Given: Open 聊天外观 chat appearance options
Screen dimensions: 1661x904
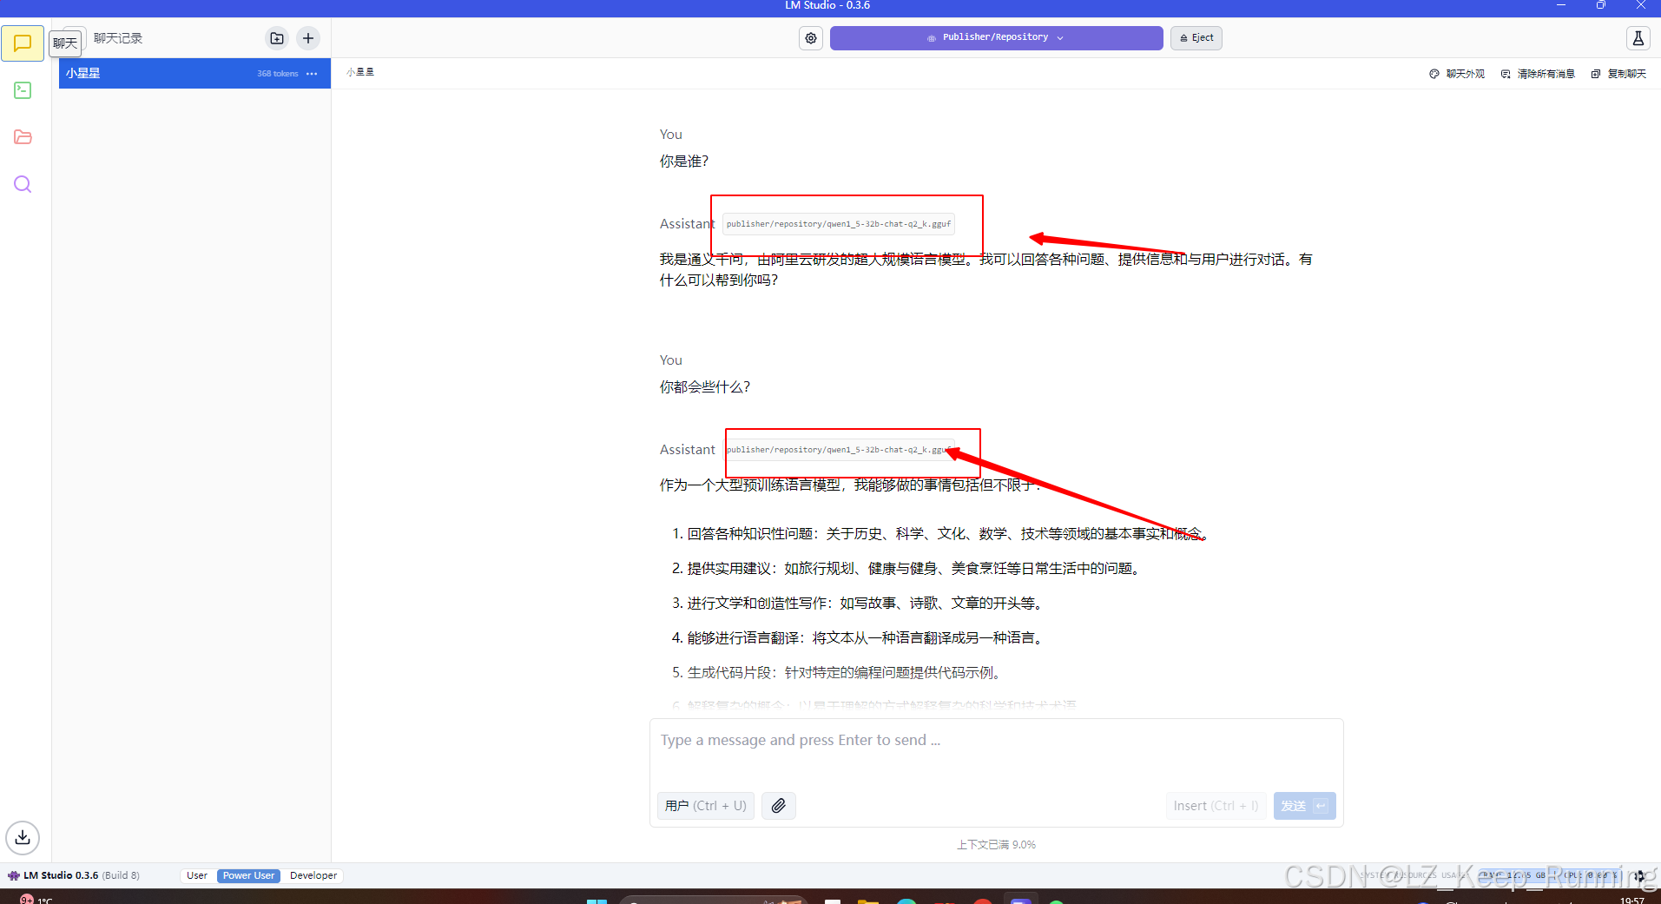Looking at the screenshot, I should click(1457, 74).
